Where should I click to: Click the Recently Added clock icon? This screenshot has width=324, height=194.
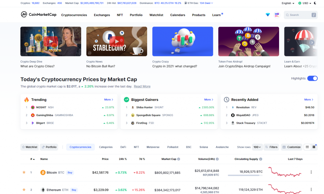click(227, 100)
